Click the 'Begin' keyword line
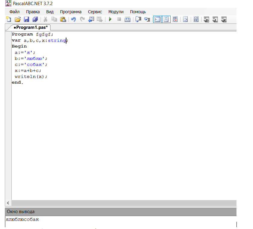Viewport: 253px width, 229px height. 19,46
